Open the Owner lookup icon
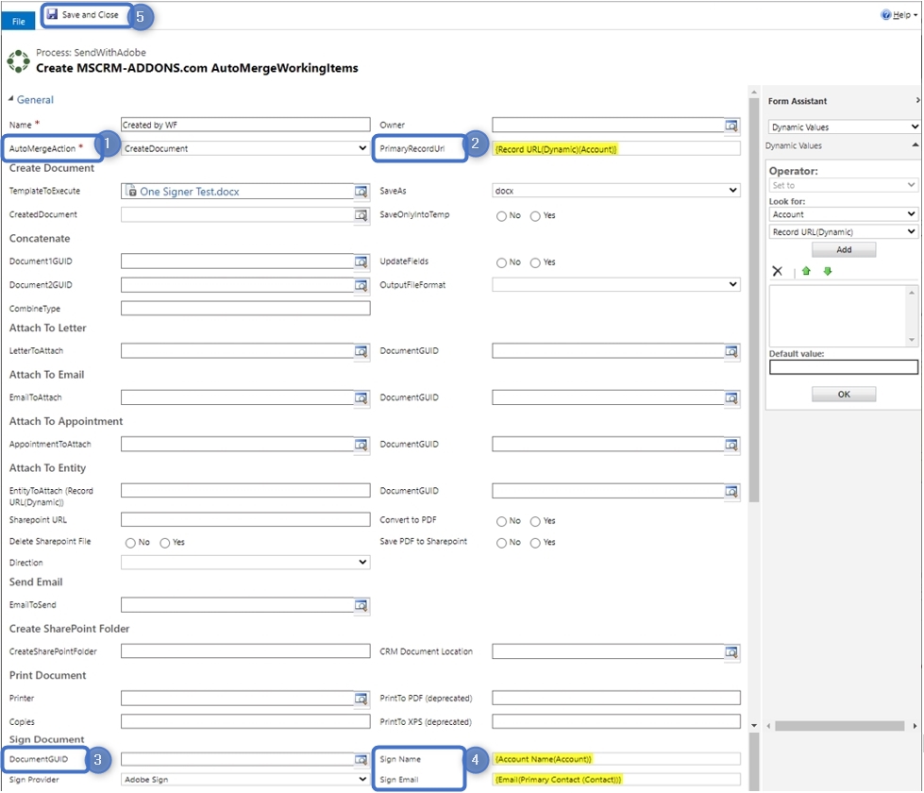 [x=731, y=126]
